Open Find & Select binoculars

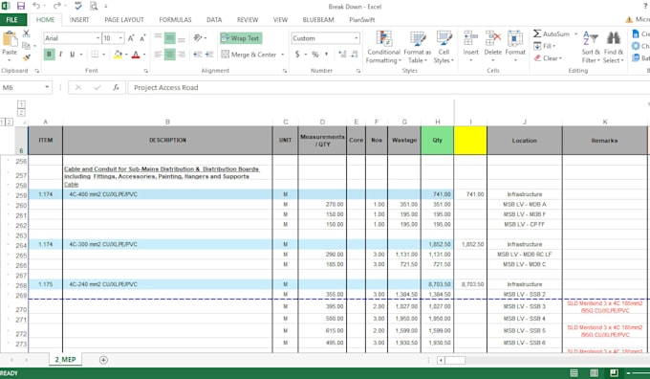coord(614,47)
